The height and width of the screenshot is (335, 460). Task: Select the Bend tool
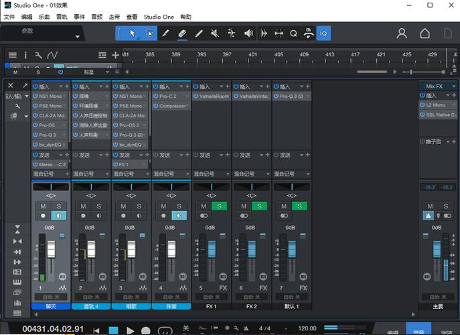click(232, 33)
